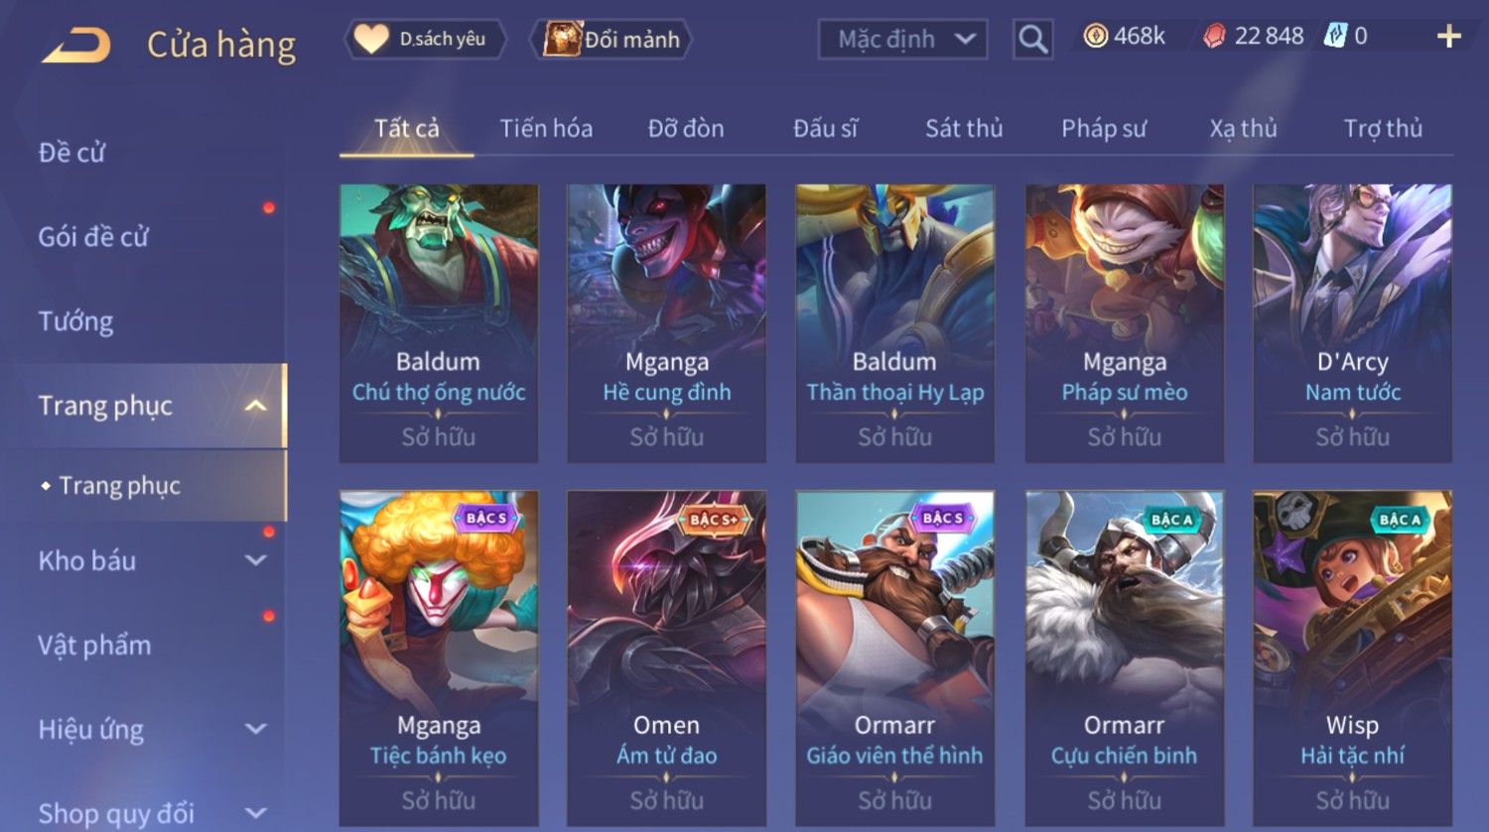Tap the blue voucher ticket icon

click(x=1336, y=37)
